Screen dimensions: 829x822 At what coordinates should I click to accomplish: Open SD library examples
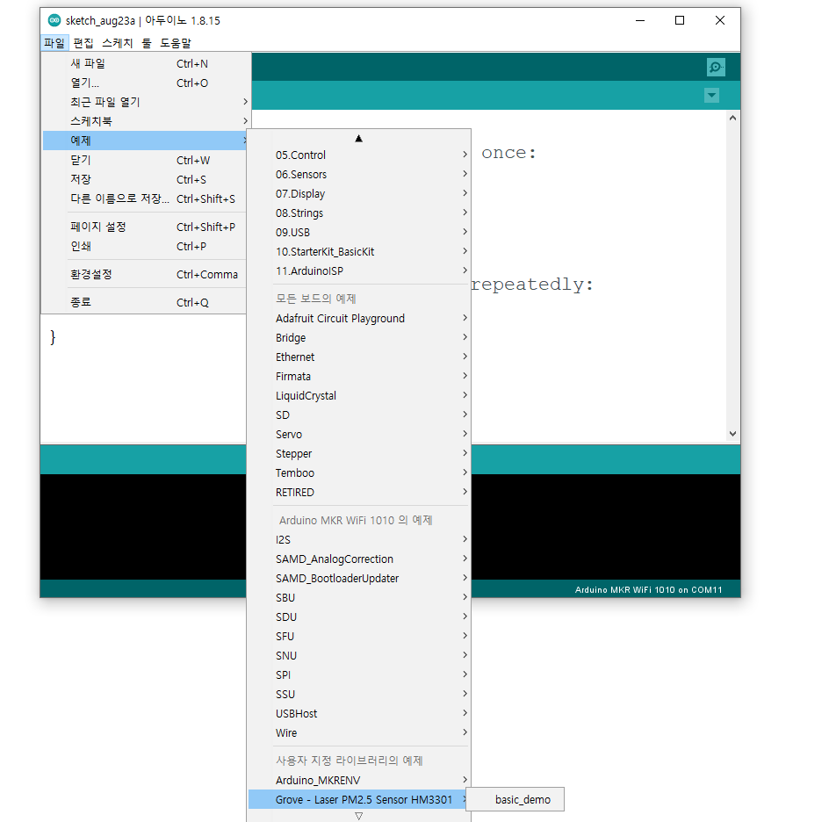[x=359, y=415]
